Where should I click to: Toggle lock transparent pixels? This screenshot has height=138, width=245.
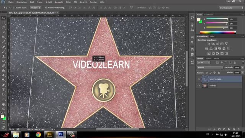tap(207, 73)
